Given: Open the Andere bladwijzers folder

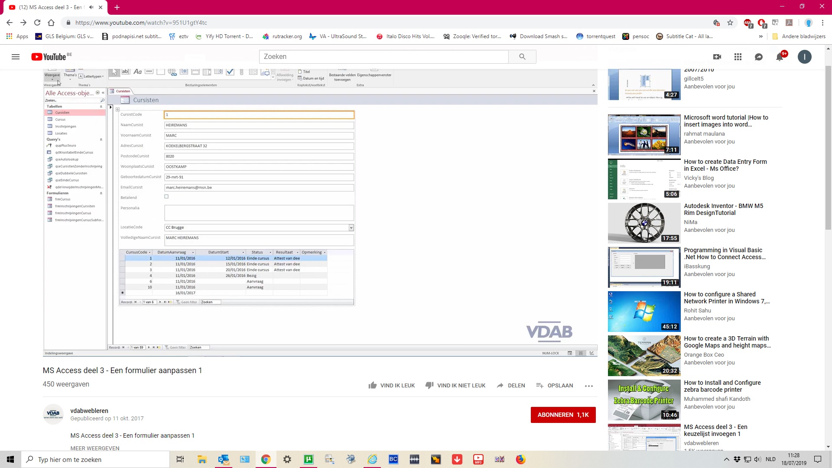Looking at the screenshot, I should (799, 36).
